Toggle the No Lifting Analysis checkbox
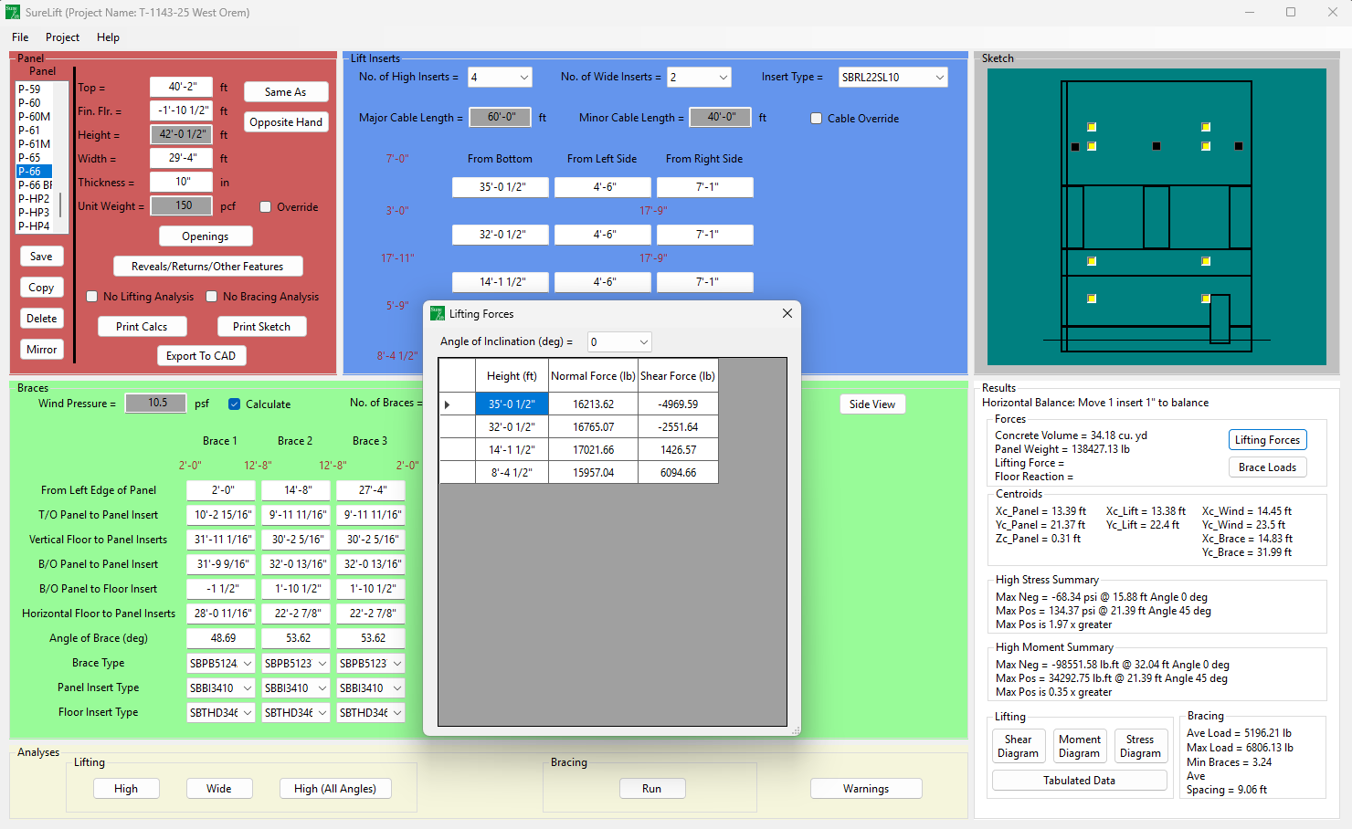This screenshot has width=1352, height=829. (92, 297)
